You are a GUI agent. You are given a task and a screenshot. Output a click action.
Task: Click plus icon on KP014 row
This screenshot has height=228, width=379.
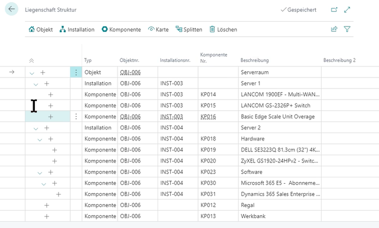pos(51,94)
